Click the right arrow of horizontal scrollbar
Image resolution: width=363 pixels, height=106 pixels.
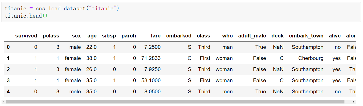pyautogui.click(x=354, y=102)
